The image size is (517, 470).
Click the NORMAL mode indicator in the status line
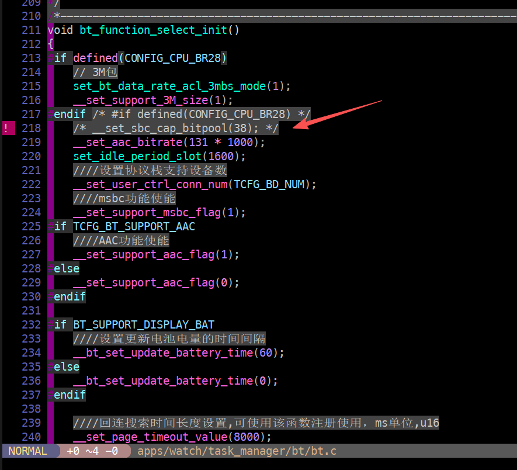coord(27,451)
